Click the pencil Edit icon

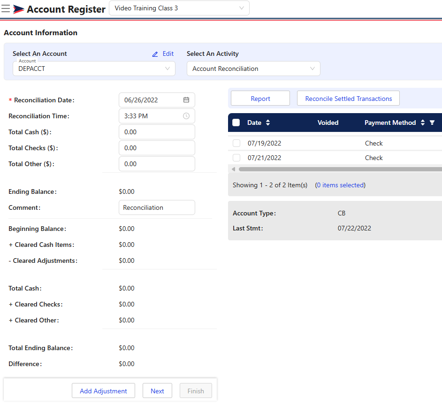(155, 54)
